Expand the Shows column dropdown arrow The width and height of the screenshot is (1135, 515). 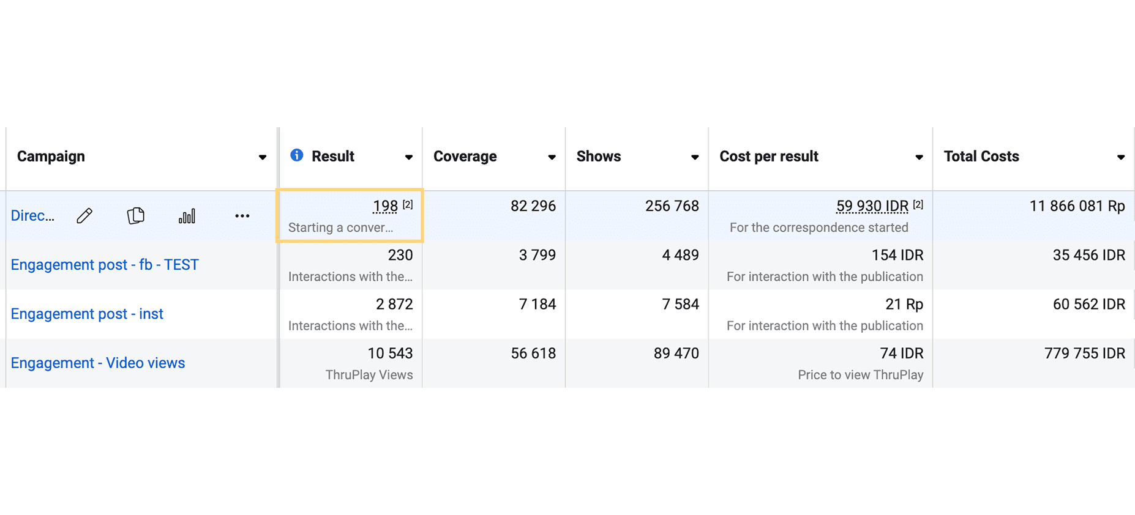(x=695, y=157)
